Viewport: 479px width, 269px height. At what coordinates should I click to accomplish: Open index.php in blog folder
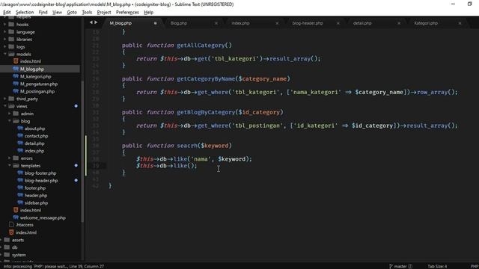[34, 151]
